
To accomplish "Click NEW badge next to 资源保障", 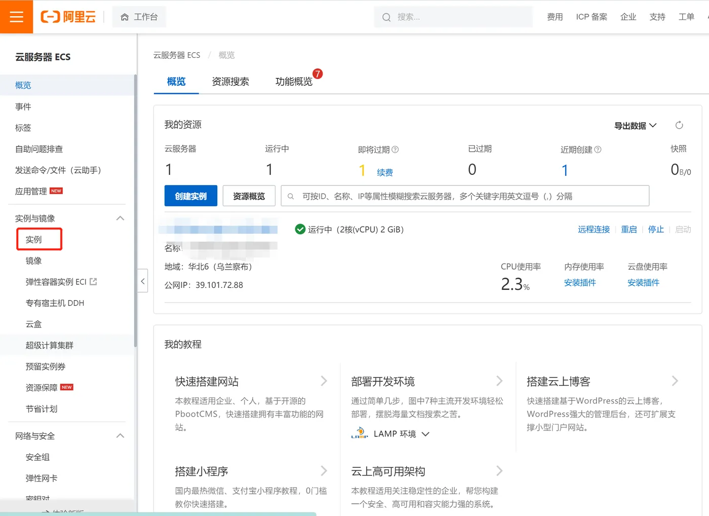I will coord(67,387).
